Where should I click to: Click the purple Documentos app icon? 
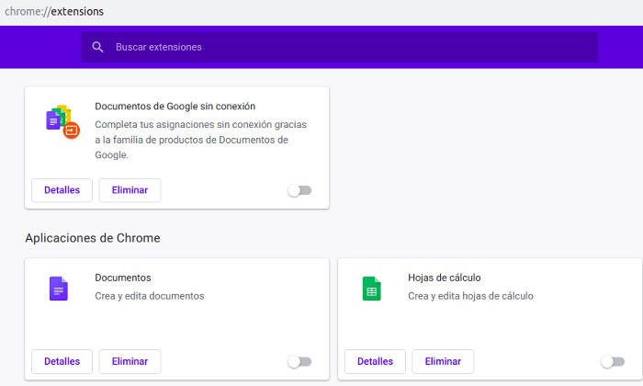click(59, 289)
